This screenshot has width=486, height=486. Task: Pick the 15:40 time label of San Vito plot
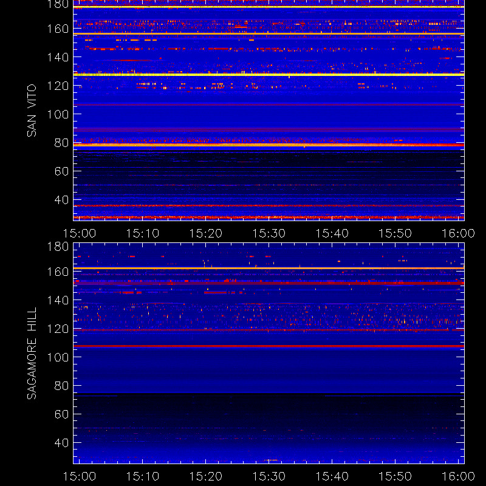pos(332,233)
